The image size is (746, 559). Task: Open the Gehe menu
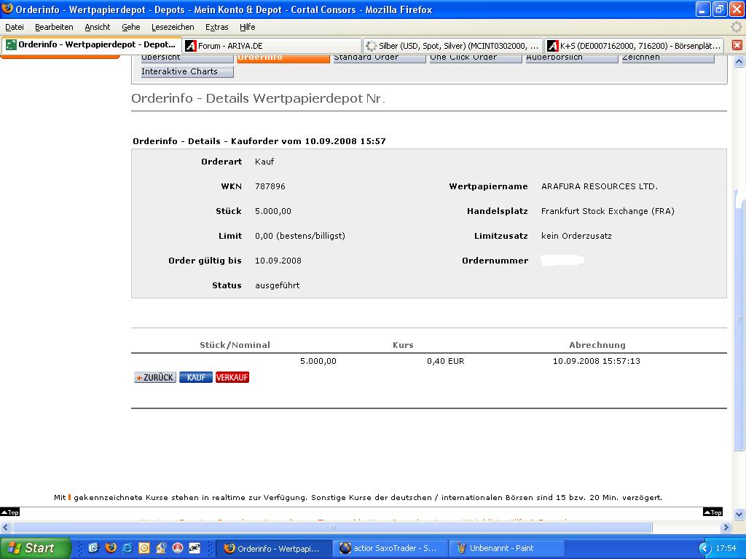tap(131, 27)
